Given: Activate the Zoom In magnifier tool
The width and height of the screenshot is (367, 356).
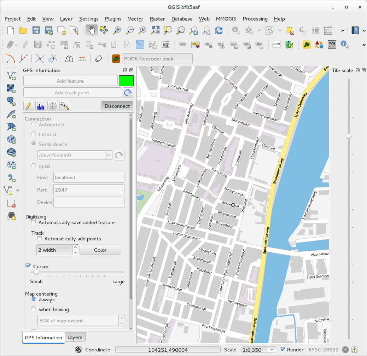Looking at the screenshot, I should point(117,30).
